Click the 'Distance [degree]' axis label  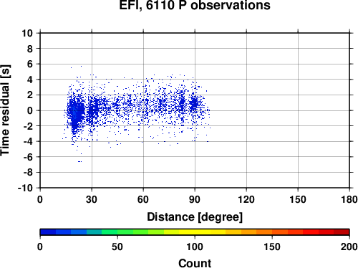pyautogui.click(x=195, y=217)
